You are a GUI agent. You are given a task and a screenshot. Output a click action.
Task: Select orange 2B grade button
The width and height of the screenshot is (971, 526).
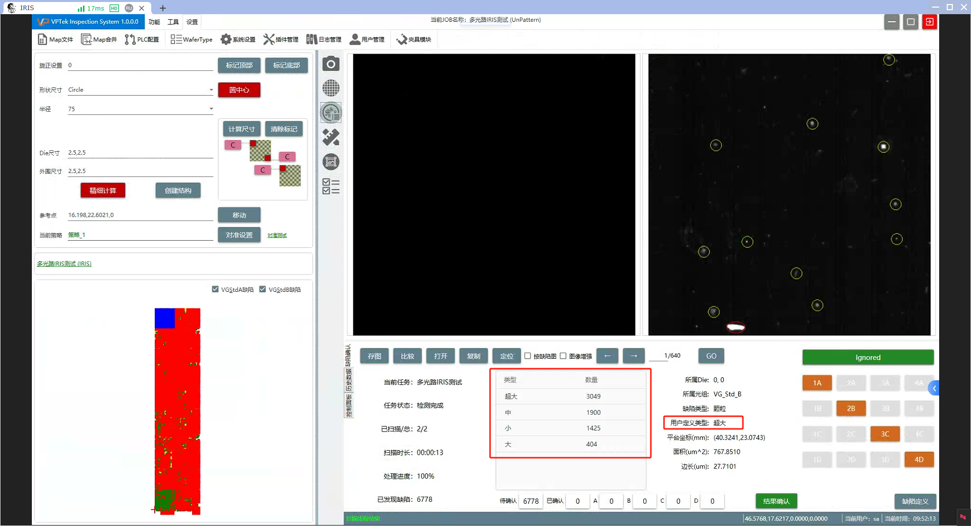[851, 408]
